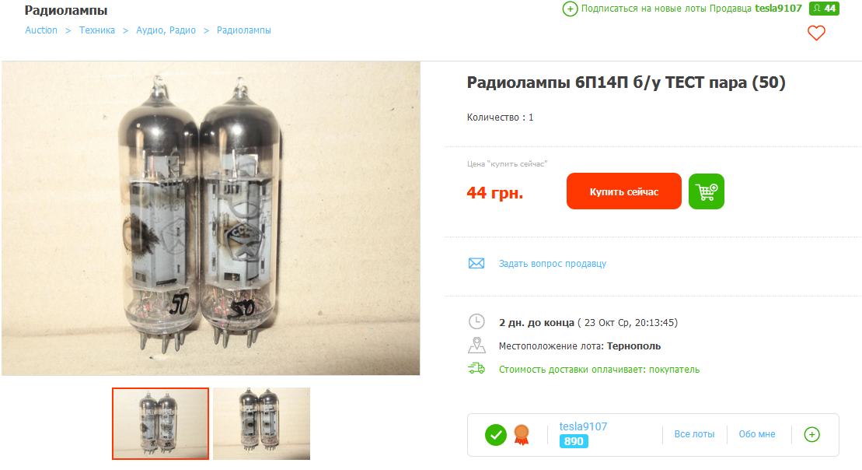Click the green 44 followers badge
This screenshot has width=862, height=470.
pos(824,9)
